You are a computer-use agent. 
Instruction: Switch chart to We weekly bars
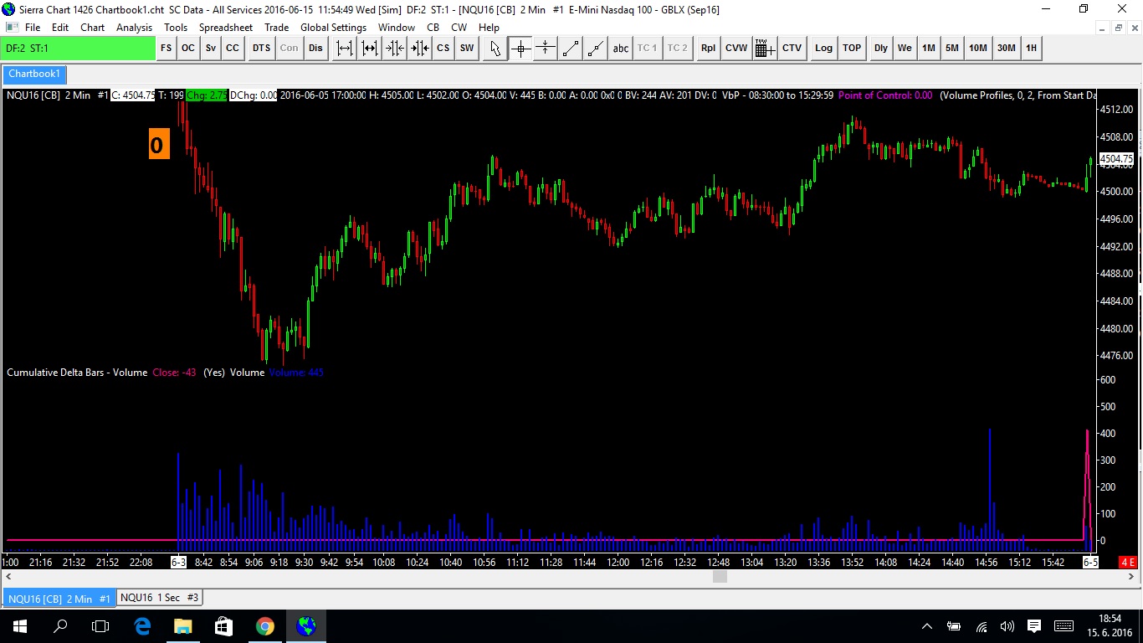coord(905,48)
